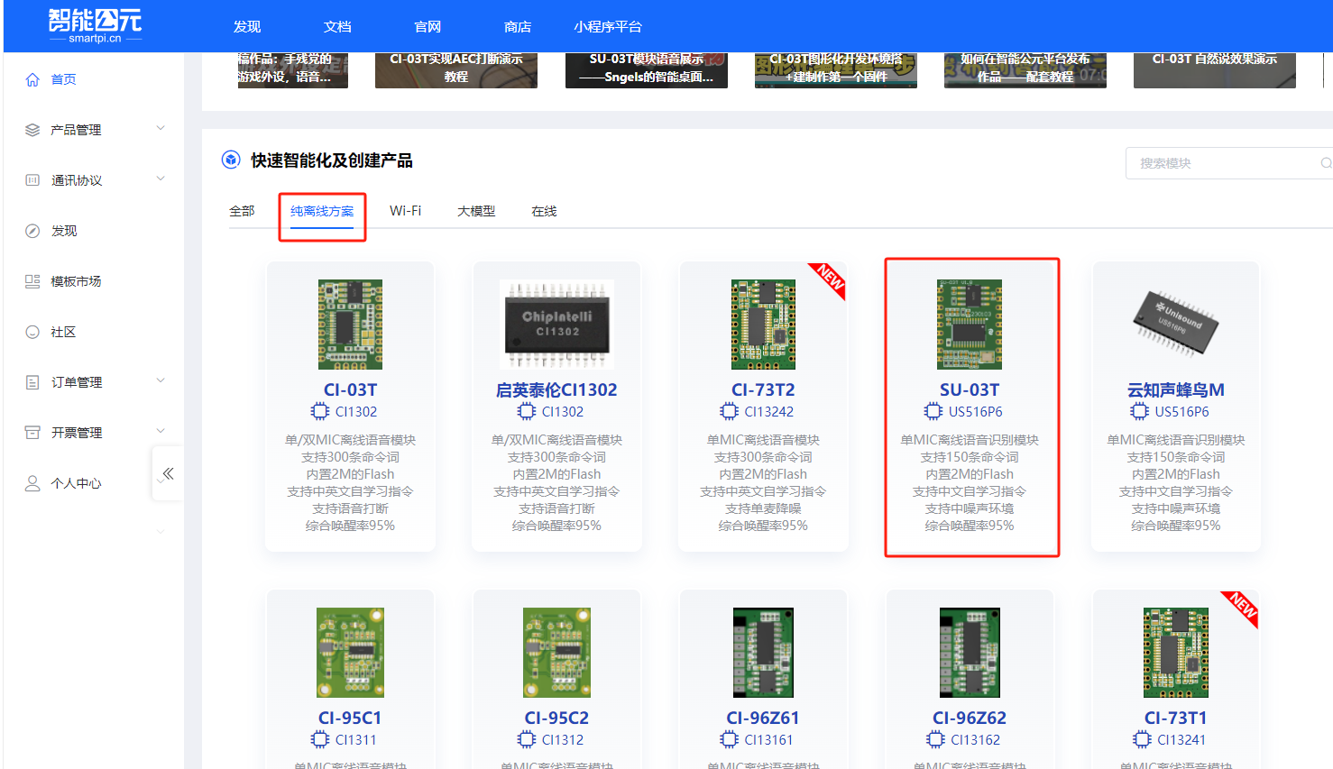Click the search magnifier icon

(x=1325, y=163)
